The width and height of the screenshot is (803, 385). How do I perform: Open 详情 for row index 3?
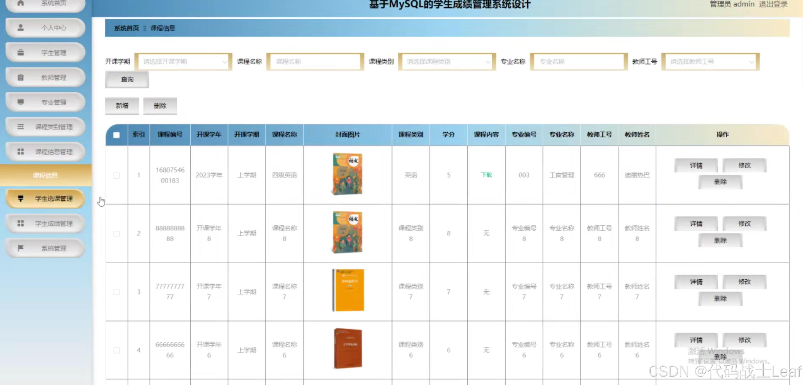click(x=696, y=282)
